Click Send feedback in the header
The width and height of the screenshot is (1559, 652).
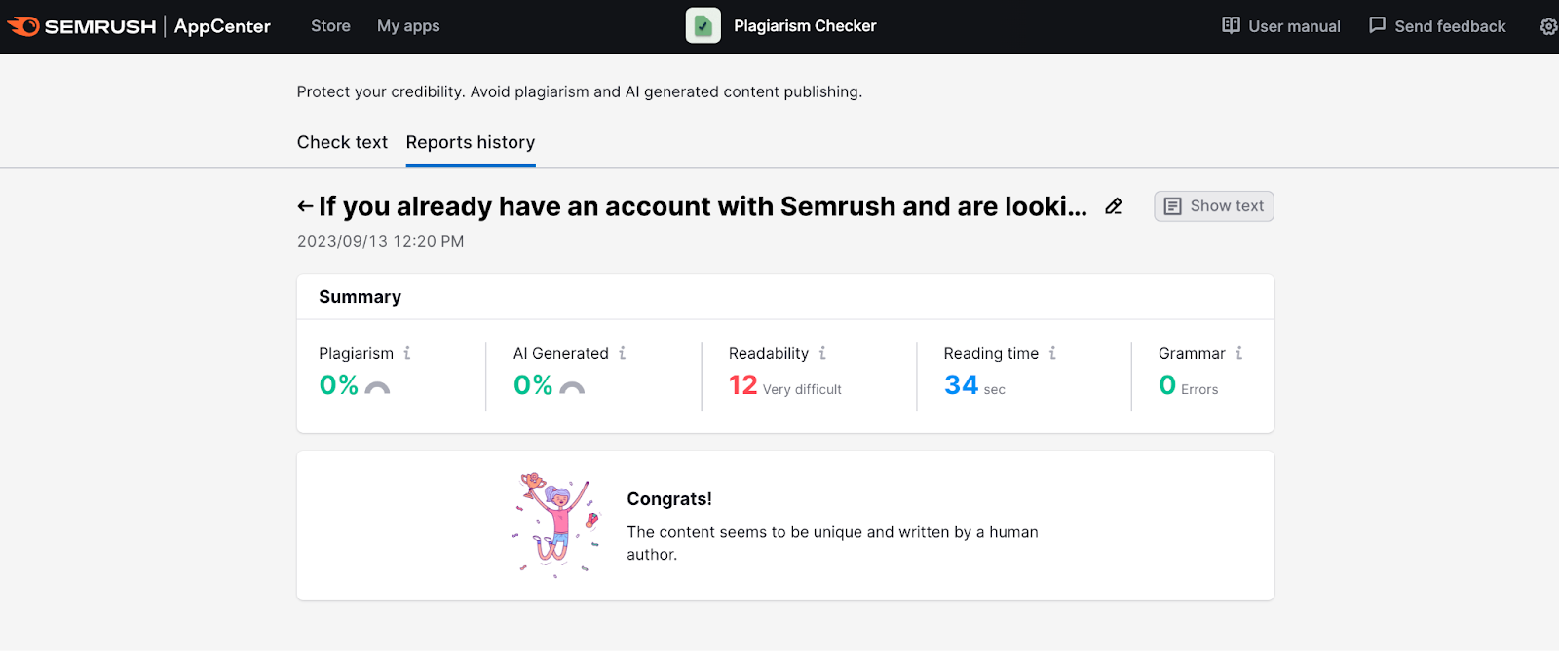(1437, 26)
